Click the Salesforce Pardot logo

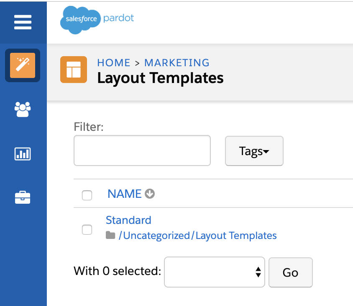(97, 20)
